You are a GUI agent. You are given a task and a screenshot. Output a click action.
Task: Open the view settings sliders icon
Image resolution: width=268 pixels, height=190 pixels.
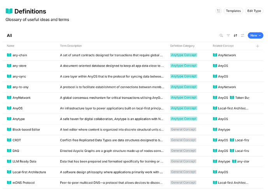pos(242,35)
